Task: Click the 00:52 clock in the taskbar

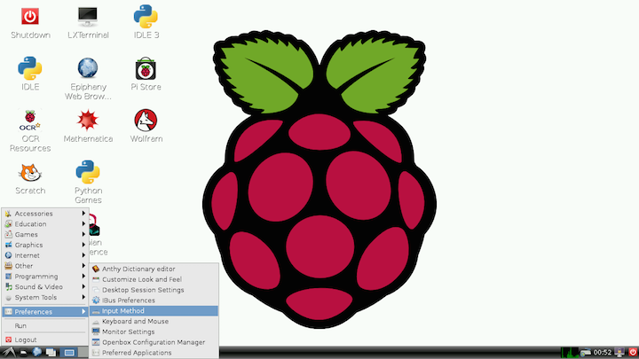Action: point(603,353)
